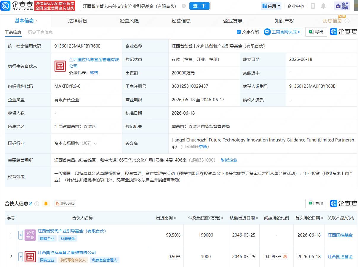The width and height of the screenshot is (358, 267).
Task: Expand partner row 2 plus button
Action: (20, 257)
